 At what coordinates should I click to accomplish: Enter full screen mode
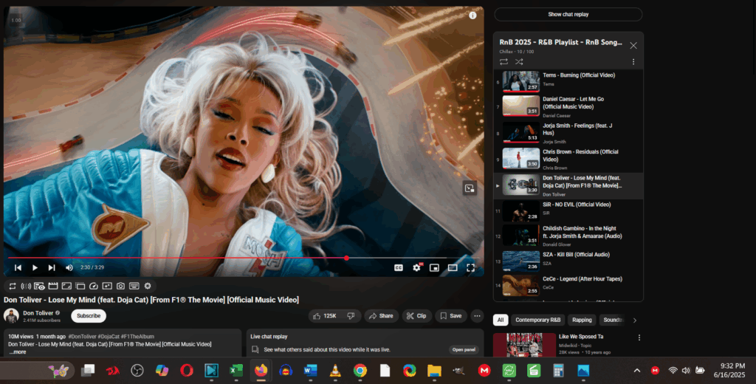pos(470,268)
